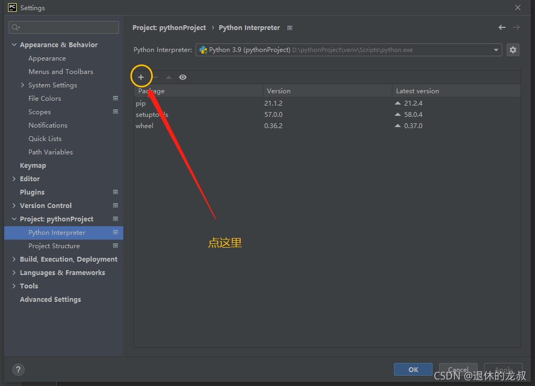Click the OK button
This screenshot has width=535, height=386.
click(x=413, y=369)
